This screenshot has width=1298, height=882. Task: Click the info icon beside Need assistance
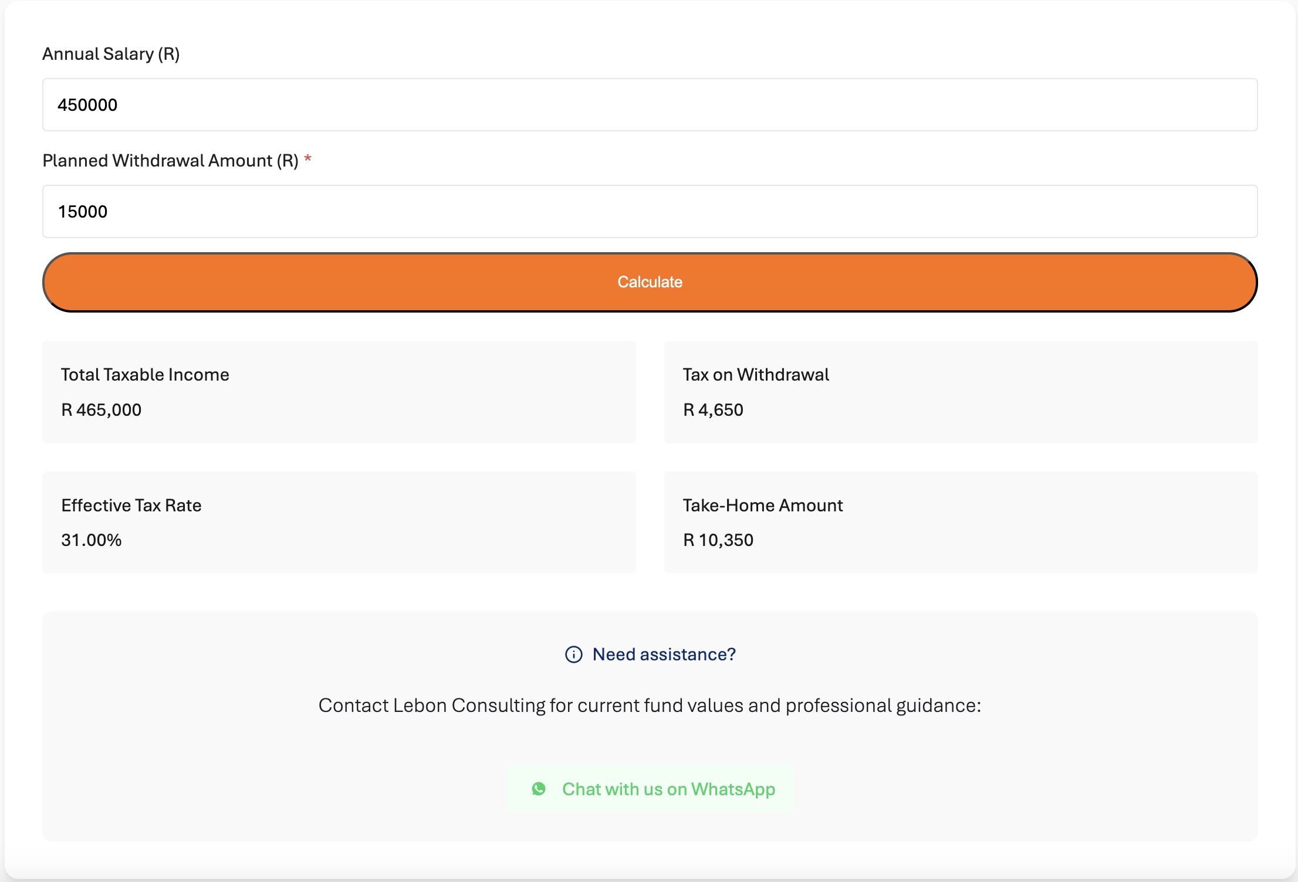click(573, 654)
